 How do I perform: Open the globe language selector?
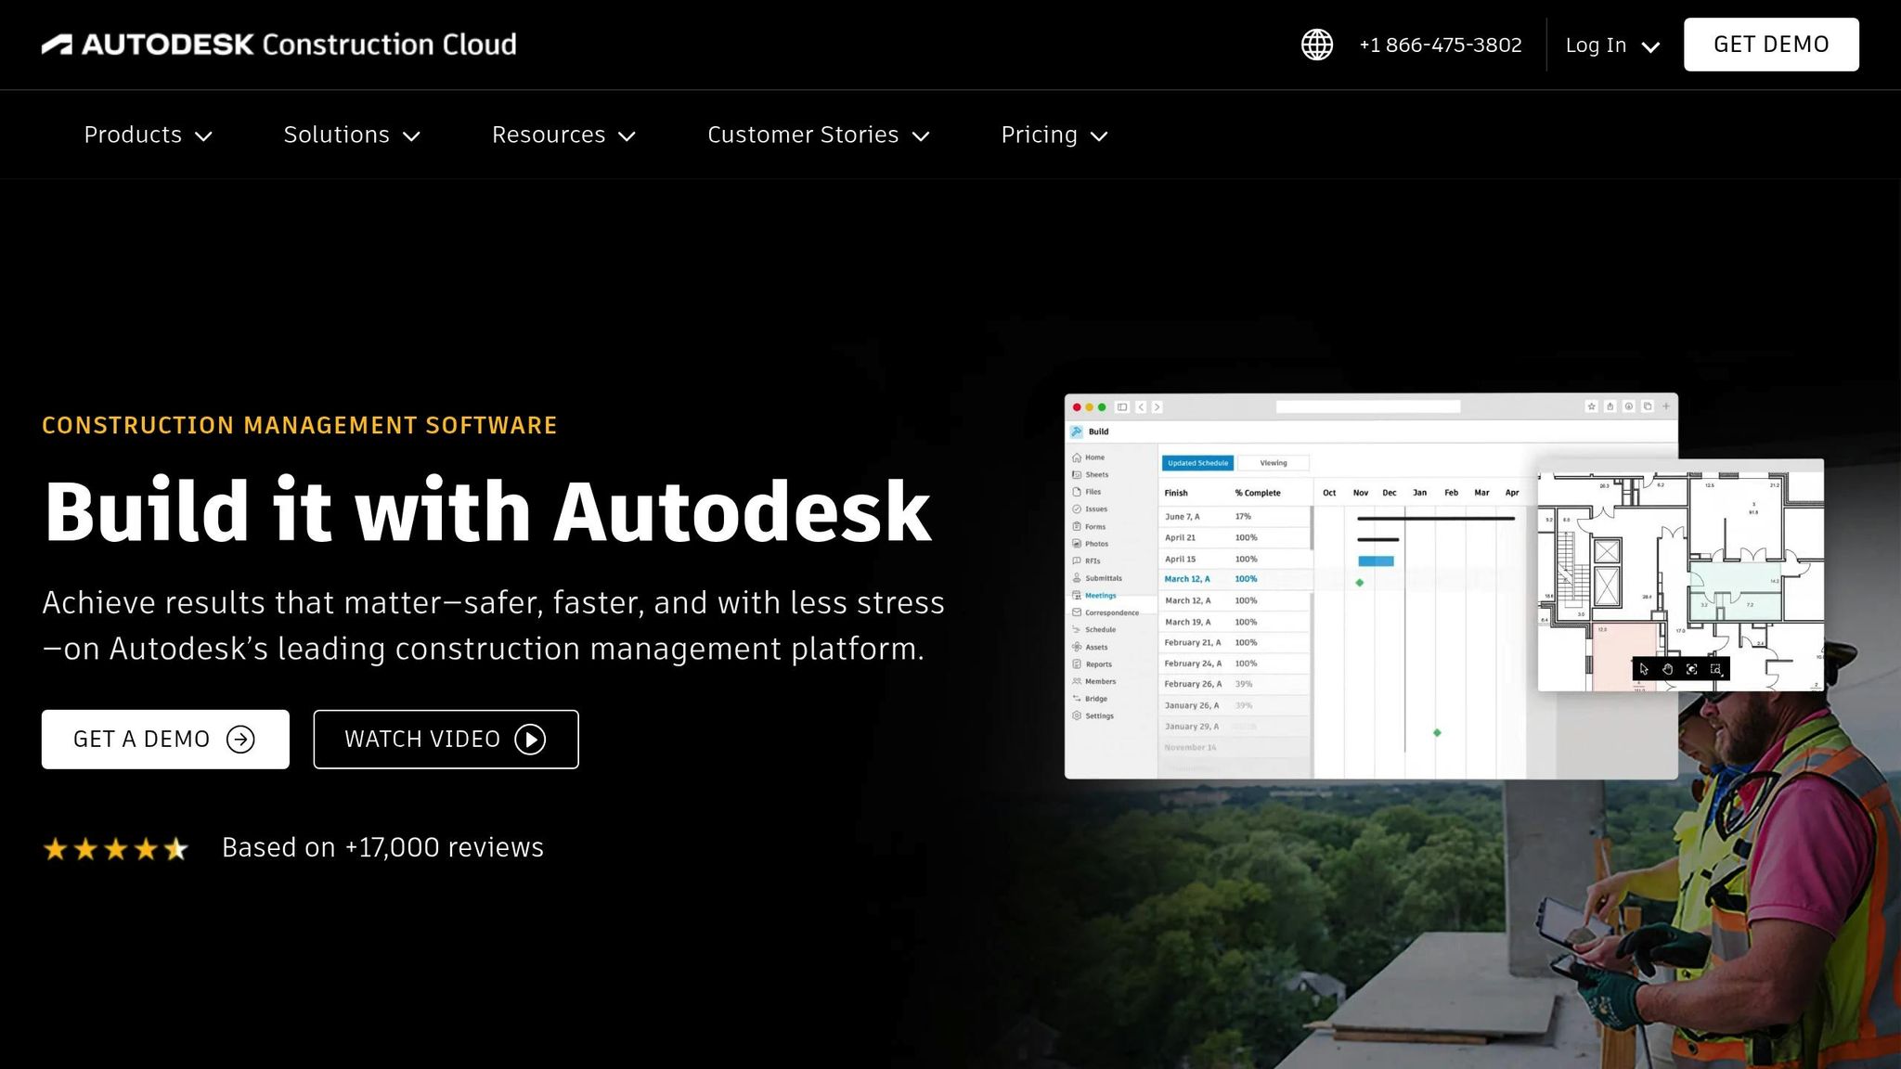coord(1316,45)
